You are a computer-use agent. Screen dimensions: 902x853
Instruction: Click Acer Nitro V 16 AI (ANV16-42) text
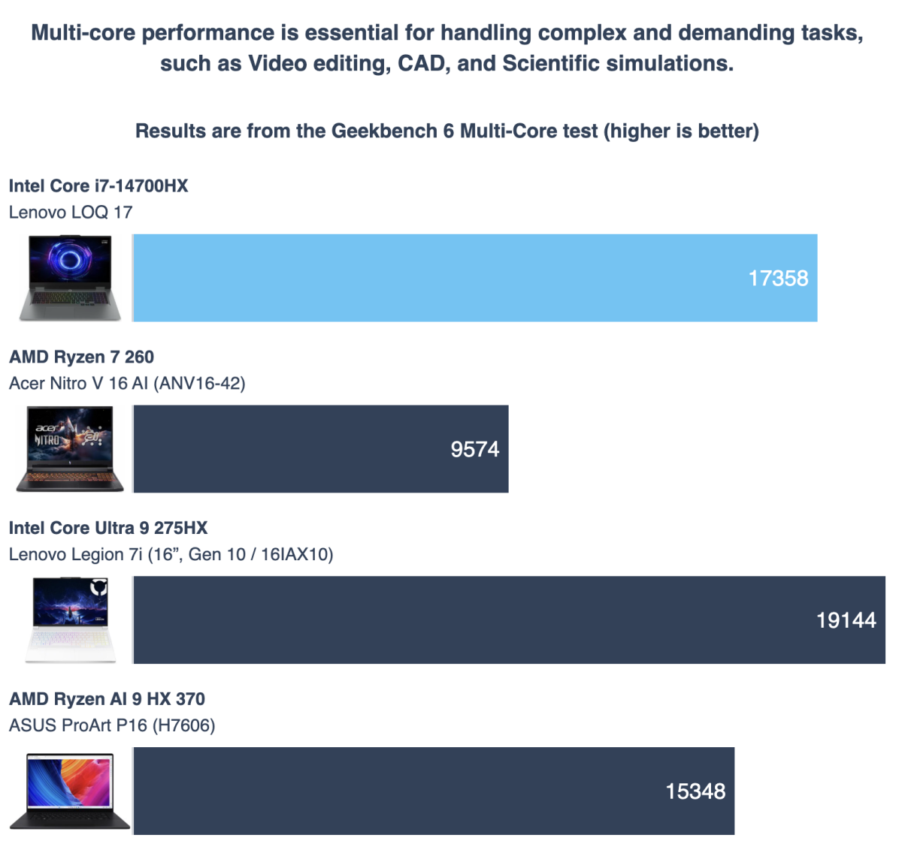[127, 384]
